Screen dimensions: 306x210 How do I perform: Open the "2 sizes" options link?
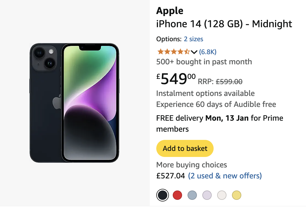coord(193,39)
